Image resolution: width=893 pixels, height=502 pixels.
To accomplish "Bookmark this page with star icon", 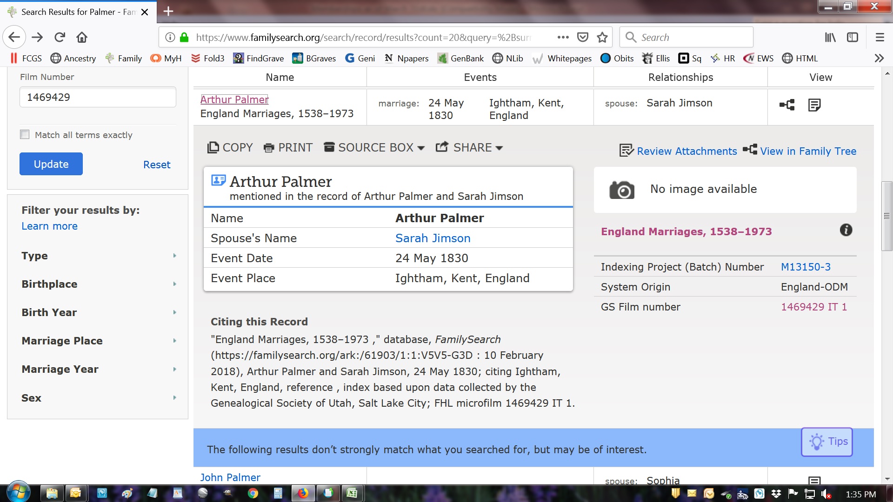I will click(x=602, y=38).
